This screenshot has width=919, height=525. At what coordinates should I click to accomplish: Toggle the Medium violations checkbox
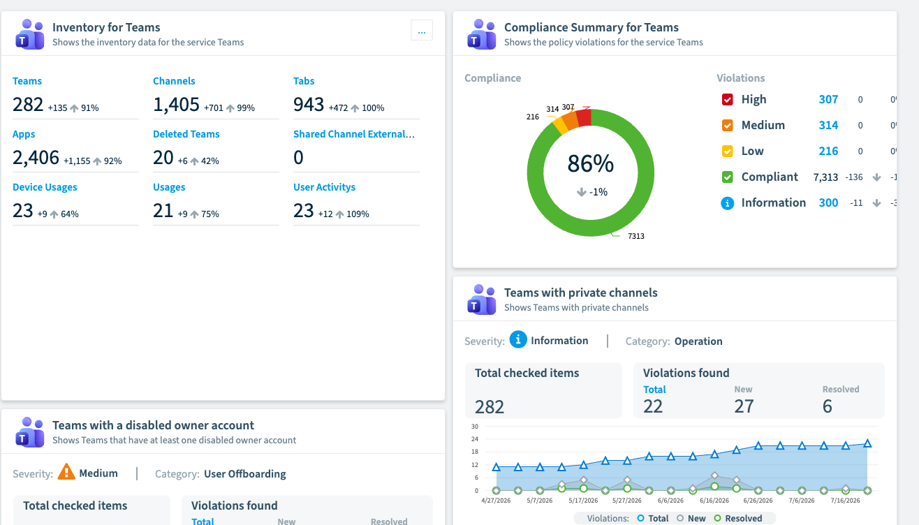(x=727, y=126)
